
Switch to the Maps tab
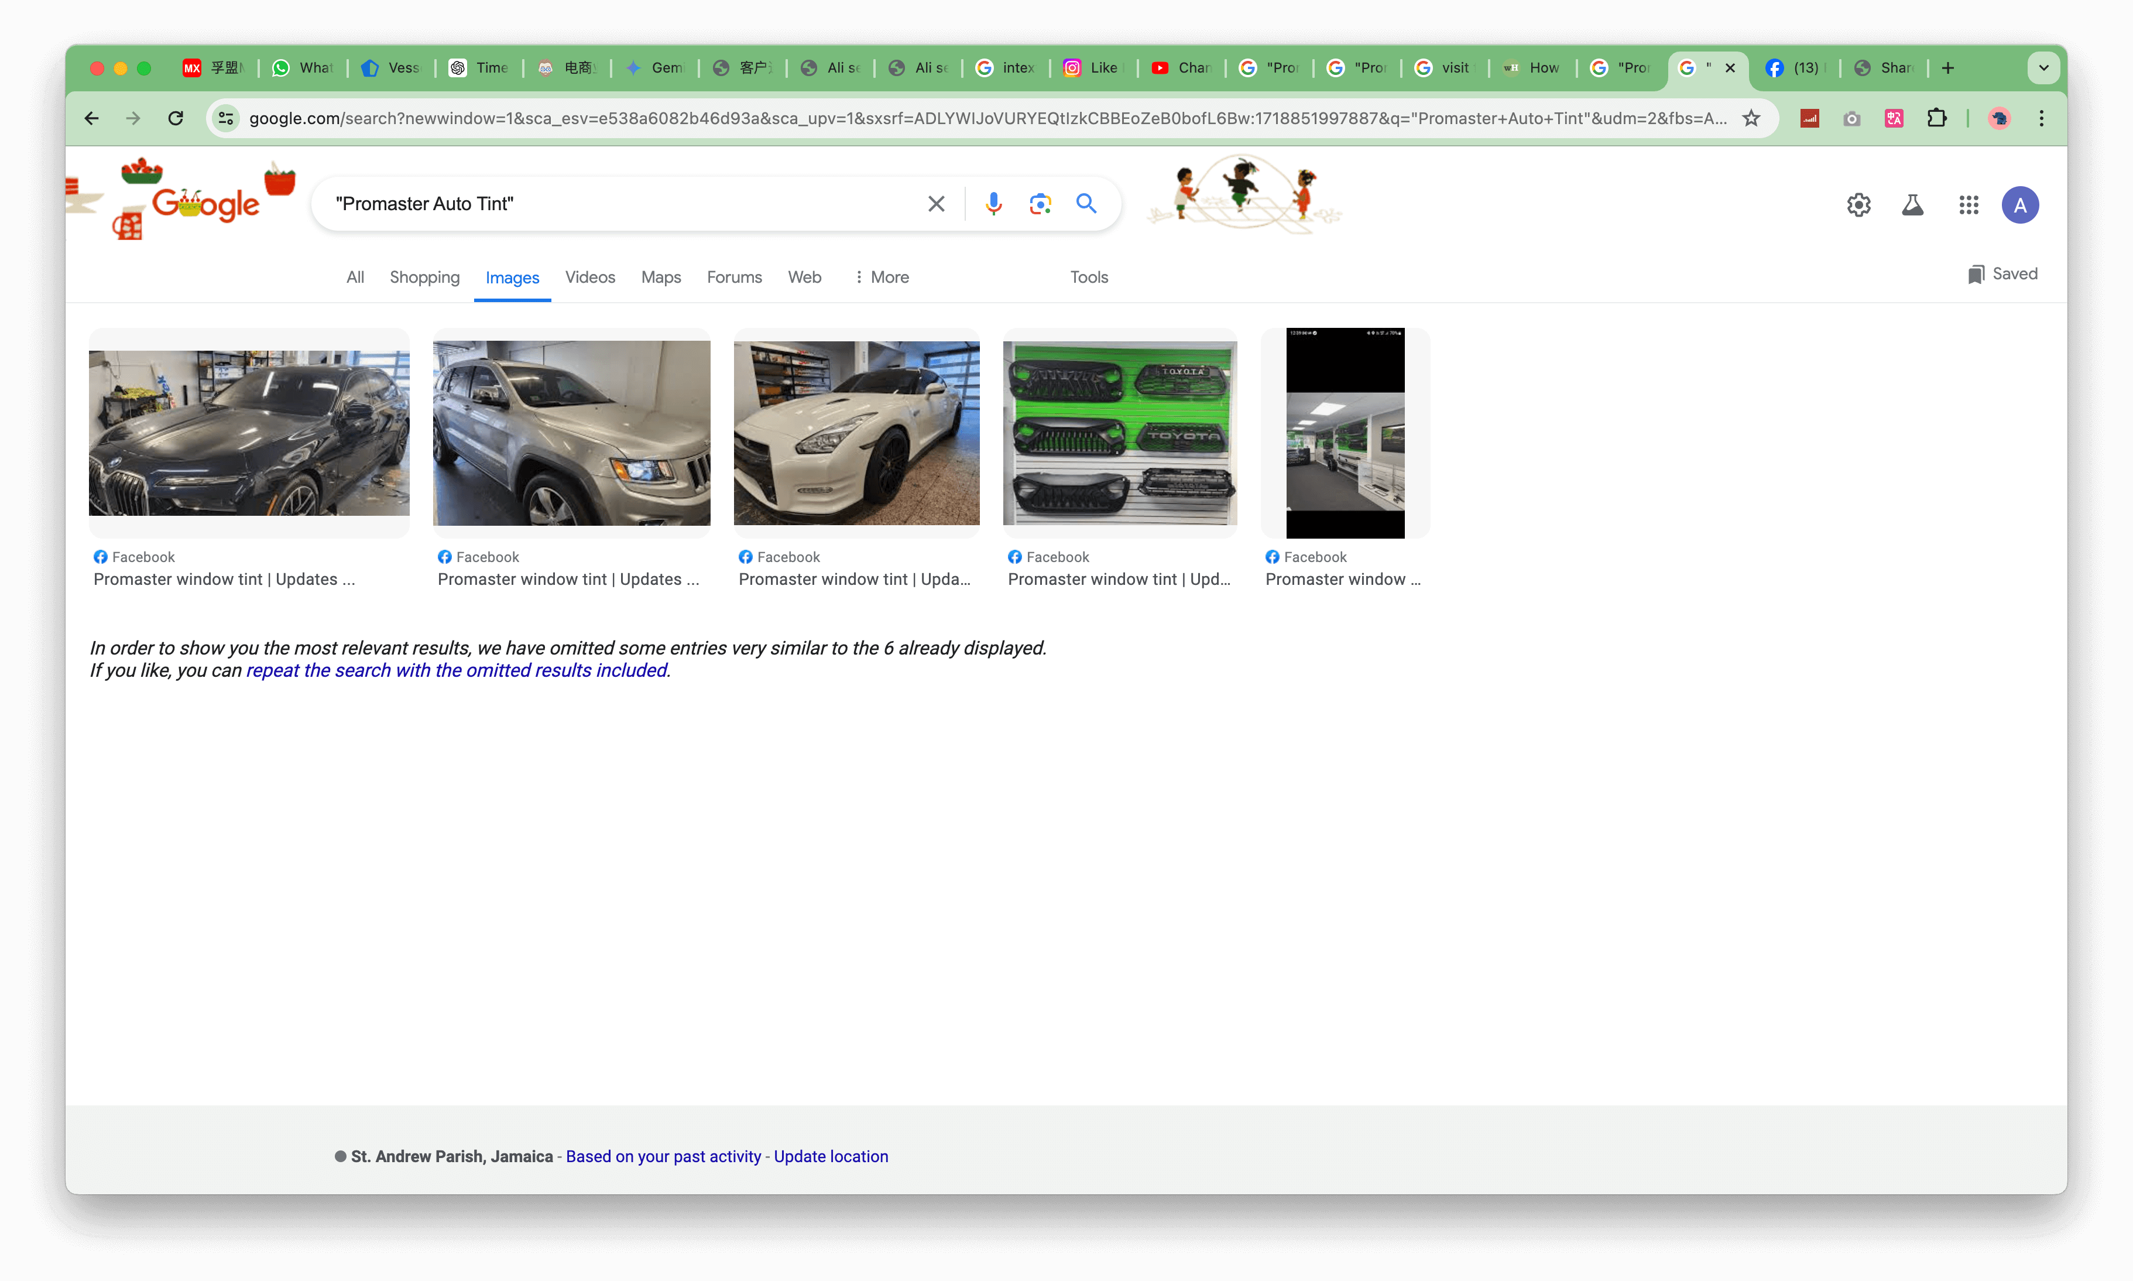(x=661, y=277)
